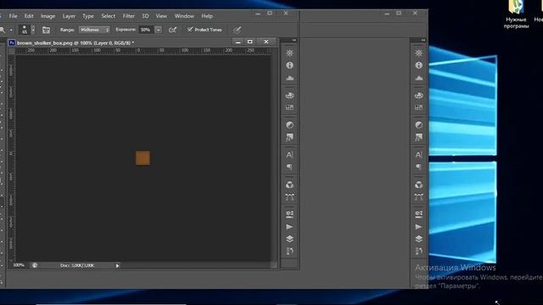Open the Styles panel icon beside the document
The width and height of the screenshot is (543, 305).
click(290, 137)
